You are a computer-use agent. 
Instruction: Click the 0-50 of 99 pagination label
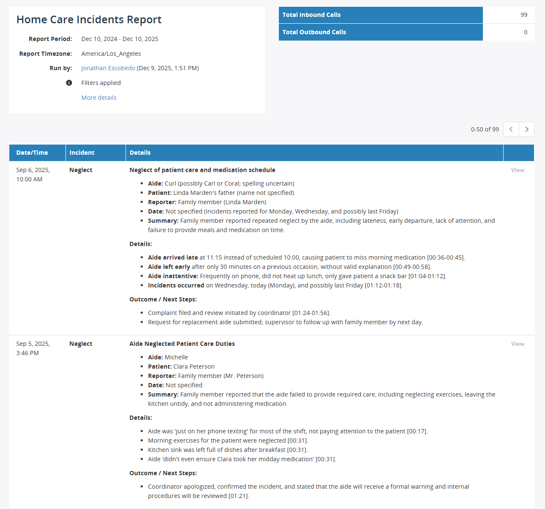coord(485,129)
